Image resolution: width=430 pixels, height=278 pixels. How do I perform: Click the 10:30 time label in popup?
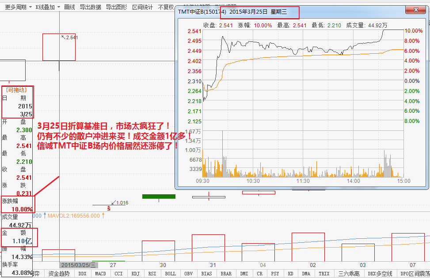(253, 181)
